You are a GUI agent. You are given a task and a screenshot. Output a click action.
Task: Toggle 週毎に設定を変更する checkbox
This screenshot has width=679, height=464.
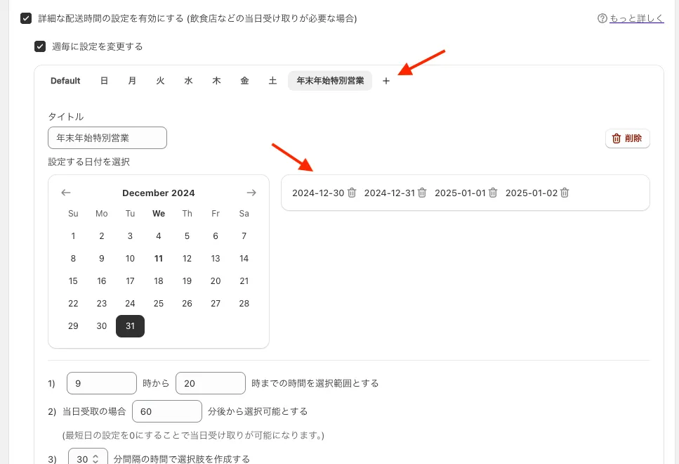pos(40,46)
